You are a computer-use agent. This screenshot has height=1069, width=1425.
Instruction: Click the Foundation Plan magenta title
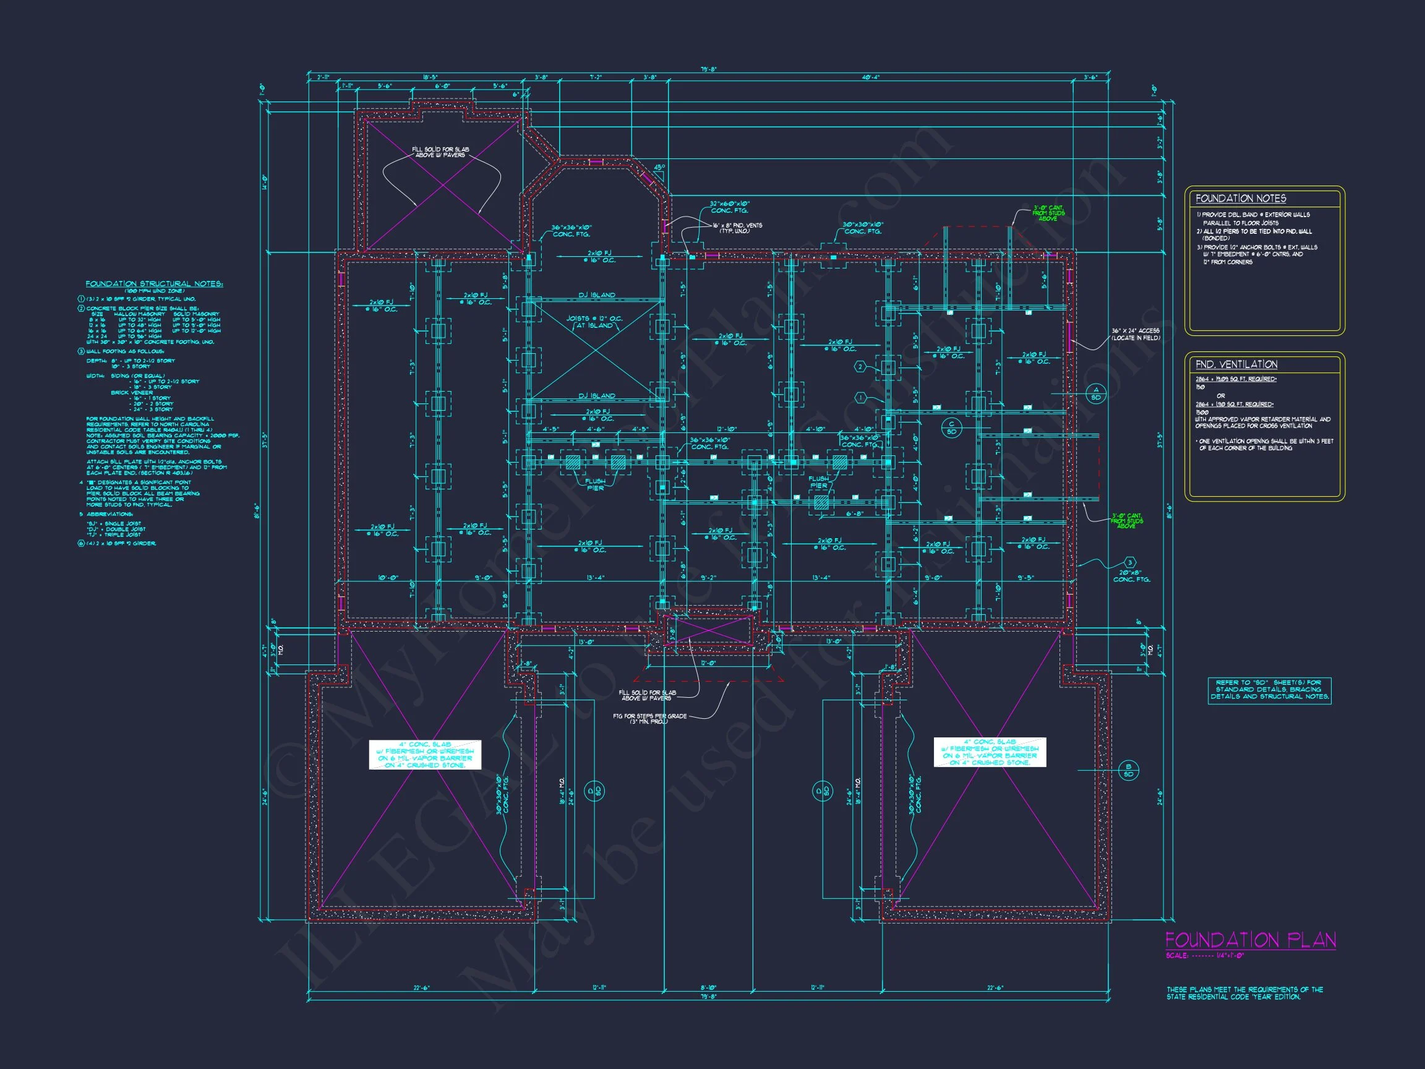[1251, 940]
